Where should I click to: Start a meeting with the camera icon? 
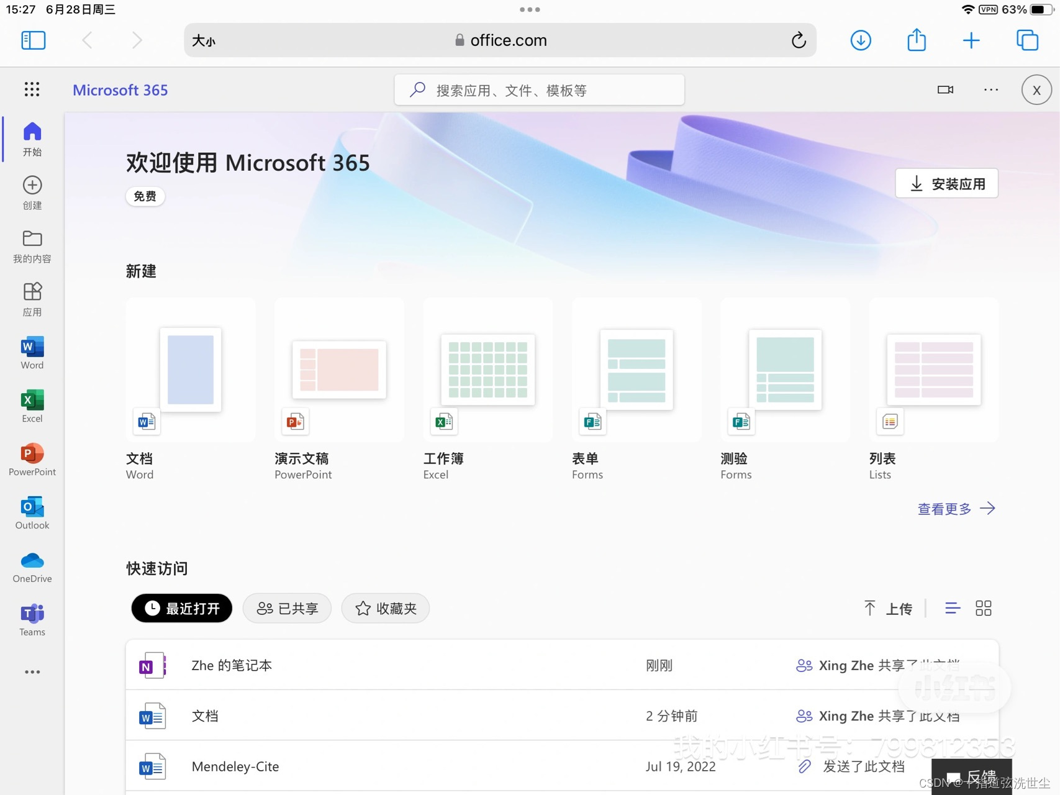pyautogui.click(x=945, y=89)
